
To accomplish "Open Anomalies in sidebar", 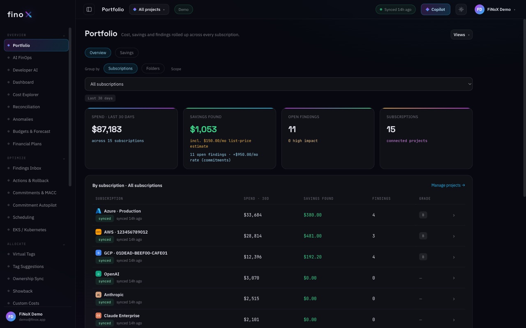I will tap(36, 119).
